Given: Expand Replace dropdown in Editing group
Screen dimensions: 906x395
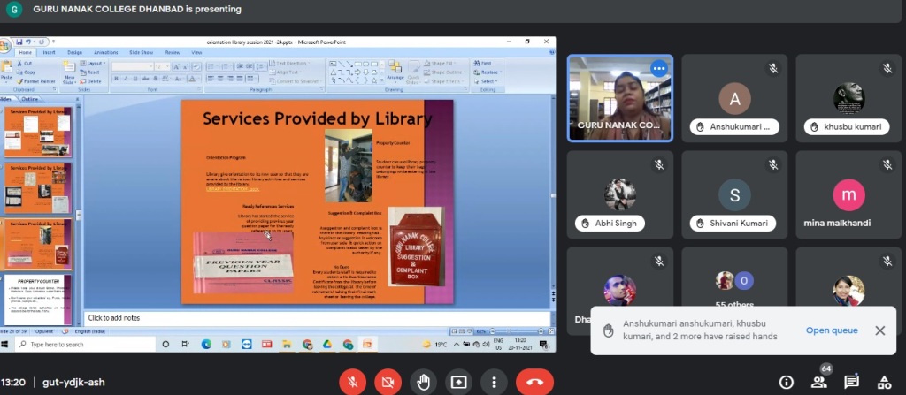Looking at the screenshot, I should (488, 72).
